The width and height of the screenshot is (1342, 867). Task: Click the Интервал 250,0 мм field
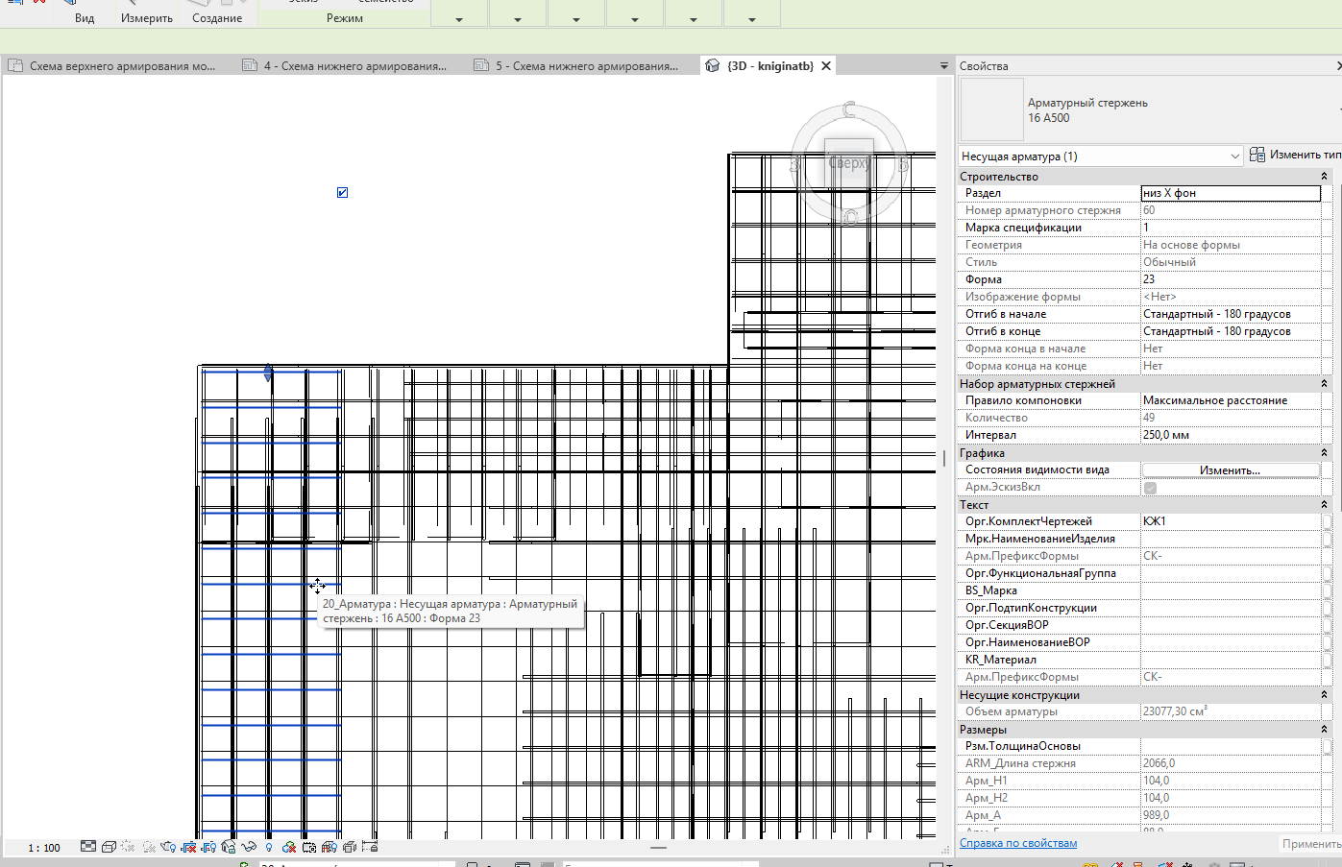[x=1231, y=435]
